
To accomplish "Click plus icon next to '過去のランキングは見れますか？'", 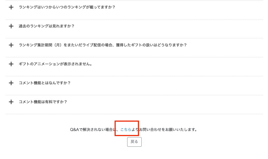I will pos(11,26).
